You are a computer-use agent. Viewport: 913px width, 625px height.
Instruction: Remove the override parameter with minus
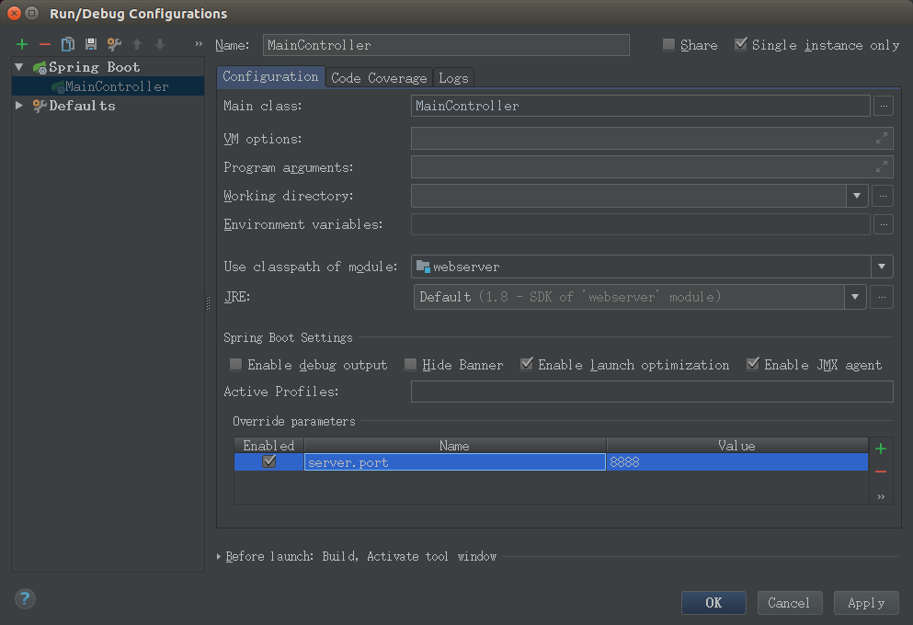pyautogui.click(x=881, y=472)
